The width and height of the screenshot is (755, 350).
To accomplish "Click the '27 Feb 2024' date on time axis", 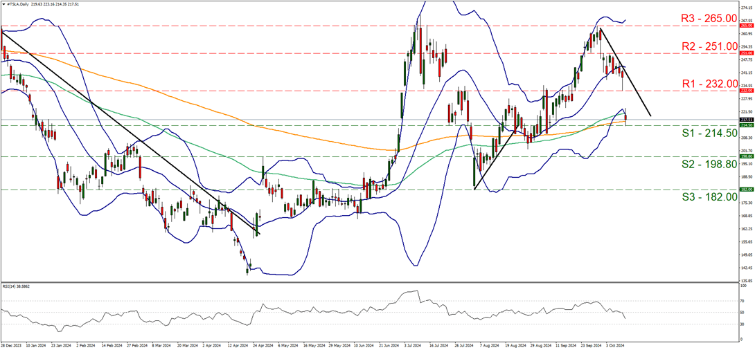I will pyautogui.click(x=136, y=345).
